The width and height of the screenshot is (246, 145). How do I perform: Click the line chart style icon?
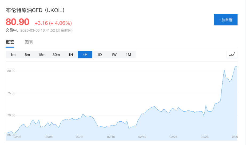(232, 55)
